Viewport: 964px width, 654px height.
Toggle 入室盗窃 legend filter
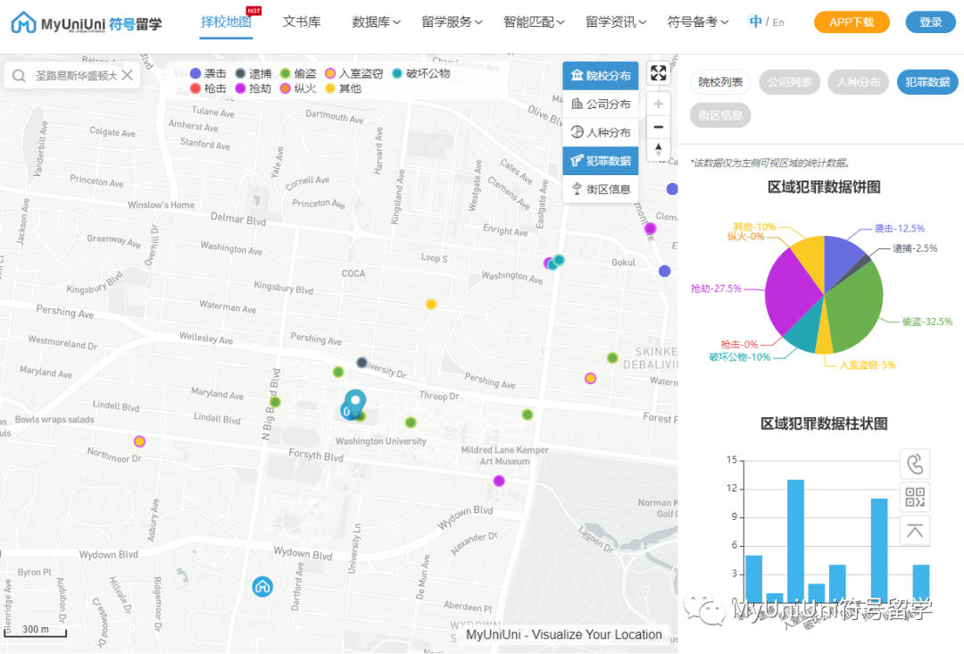coord(354,73)
